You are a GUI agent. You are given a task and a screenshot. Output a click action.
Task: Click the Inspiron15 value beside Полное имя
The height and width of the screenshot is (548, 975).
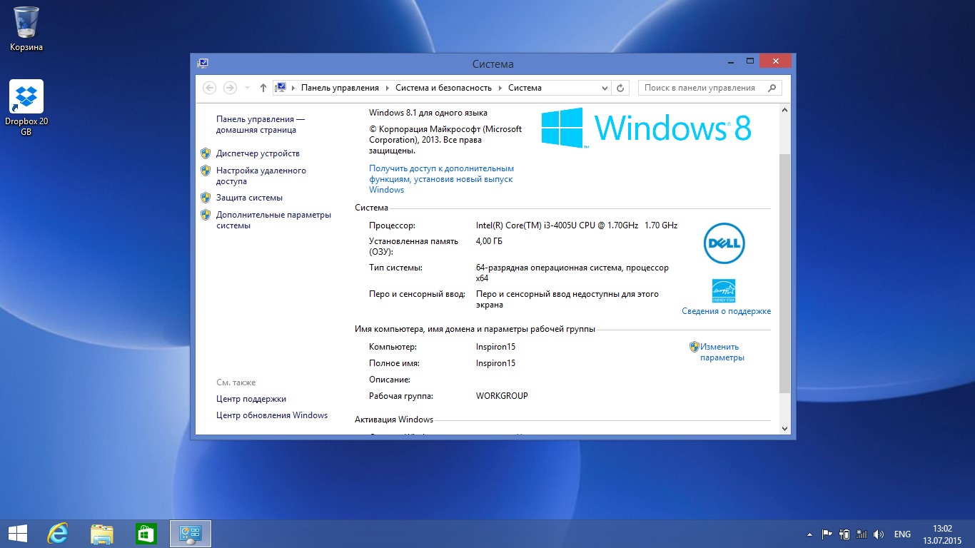(x=495, y=363)
